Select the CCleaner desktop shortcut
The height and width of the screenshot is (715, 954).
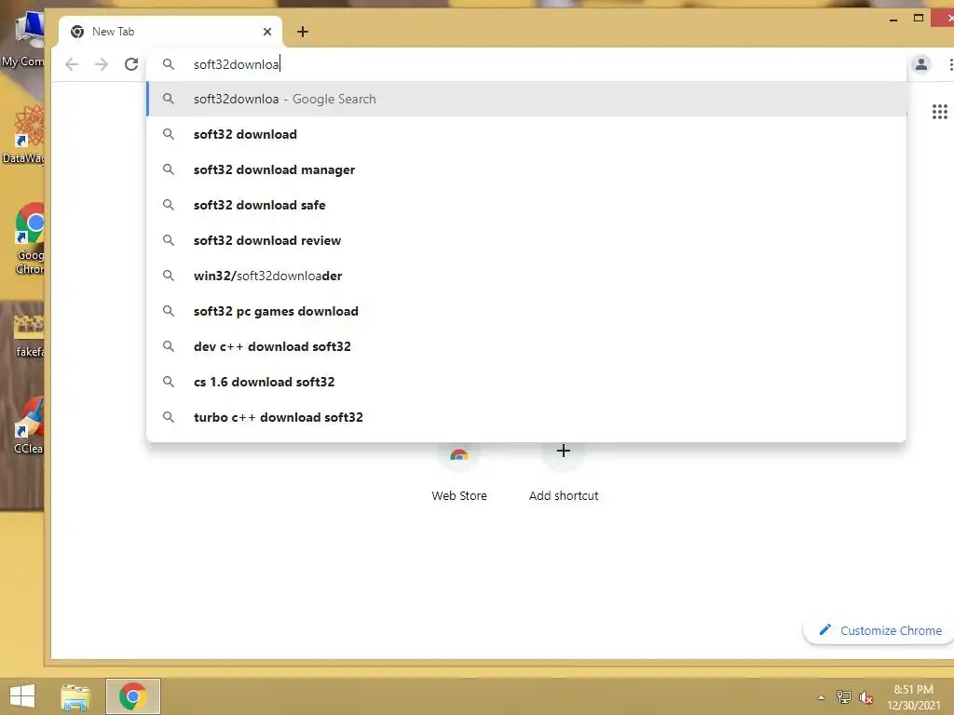28,425
